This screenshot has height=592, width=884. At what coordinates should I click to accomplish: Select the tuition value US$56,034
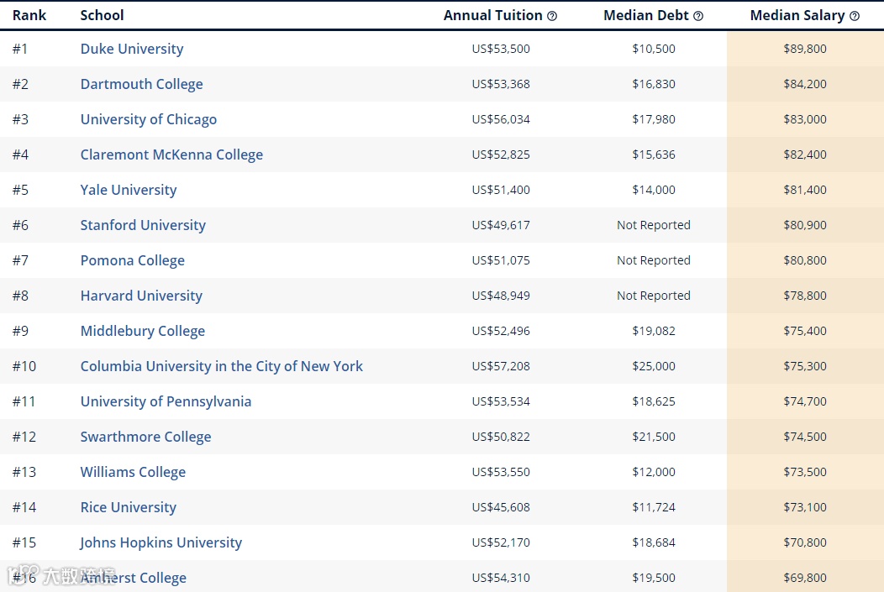501,119
